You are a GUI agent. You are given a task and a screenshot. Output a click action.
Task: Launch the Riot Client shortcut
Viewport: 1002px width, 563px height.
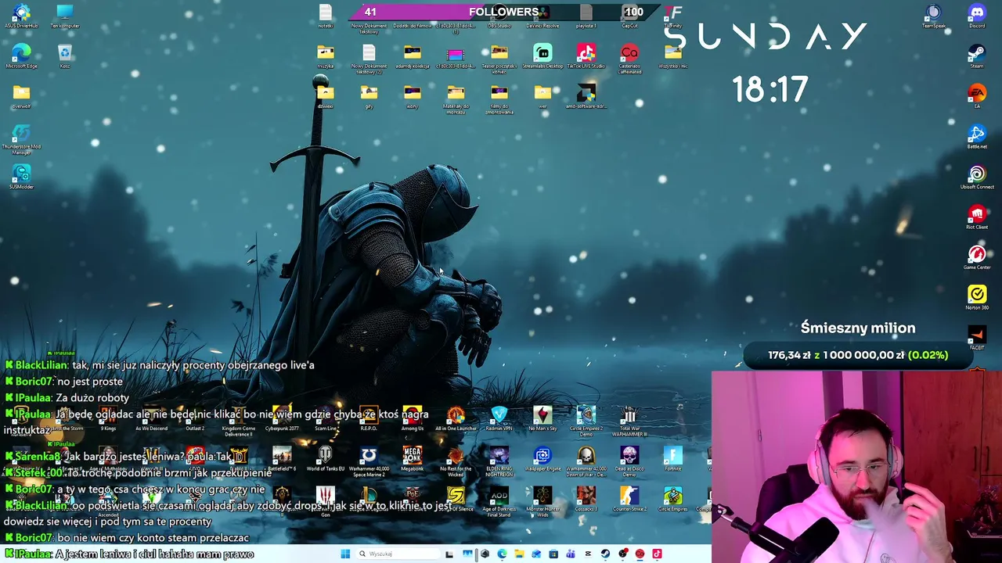(x=977, y=218)
